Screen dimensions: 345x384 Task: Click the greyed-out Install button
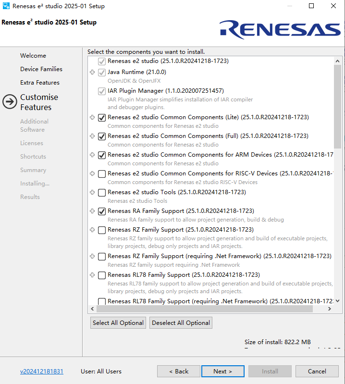click(x=270, y=372)
